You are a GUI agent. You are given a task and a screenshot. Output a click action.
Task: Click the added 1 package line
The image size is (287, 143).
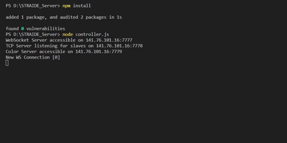(x=64, y=17)
